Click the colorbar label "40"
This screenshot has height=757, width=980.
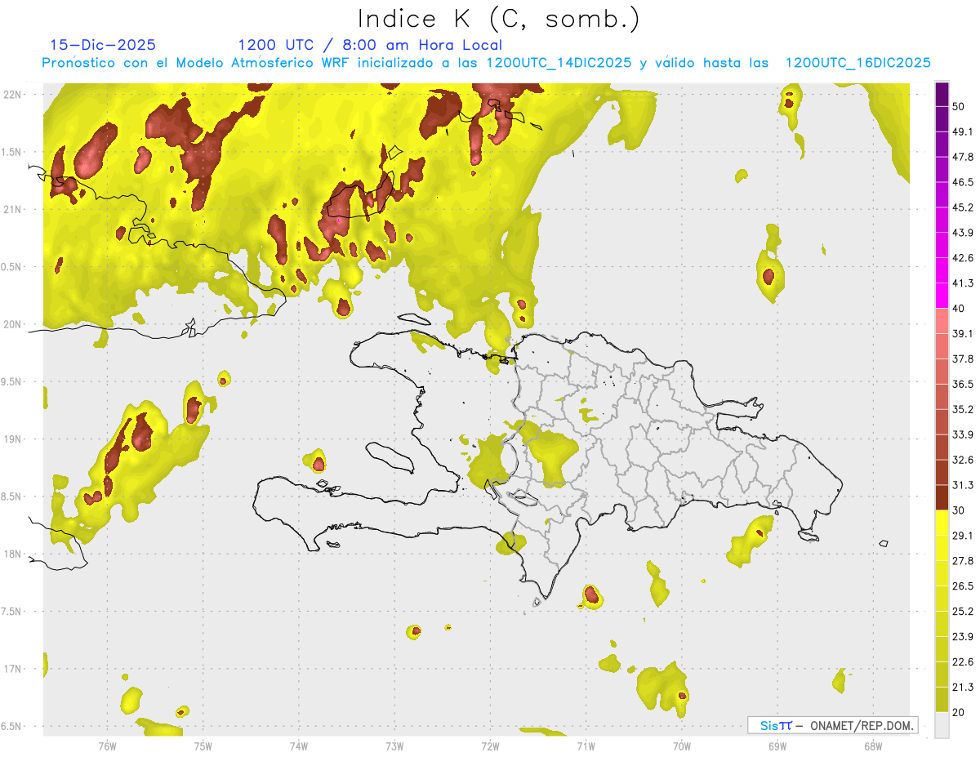point(959,309)
